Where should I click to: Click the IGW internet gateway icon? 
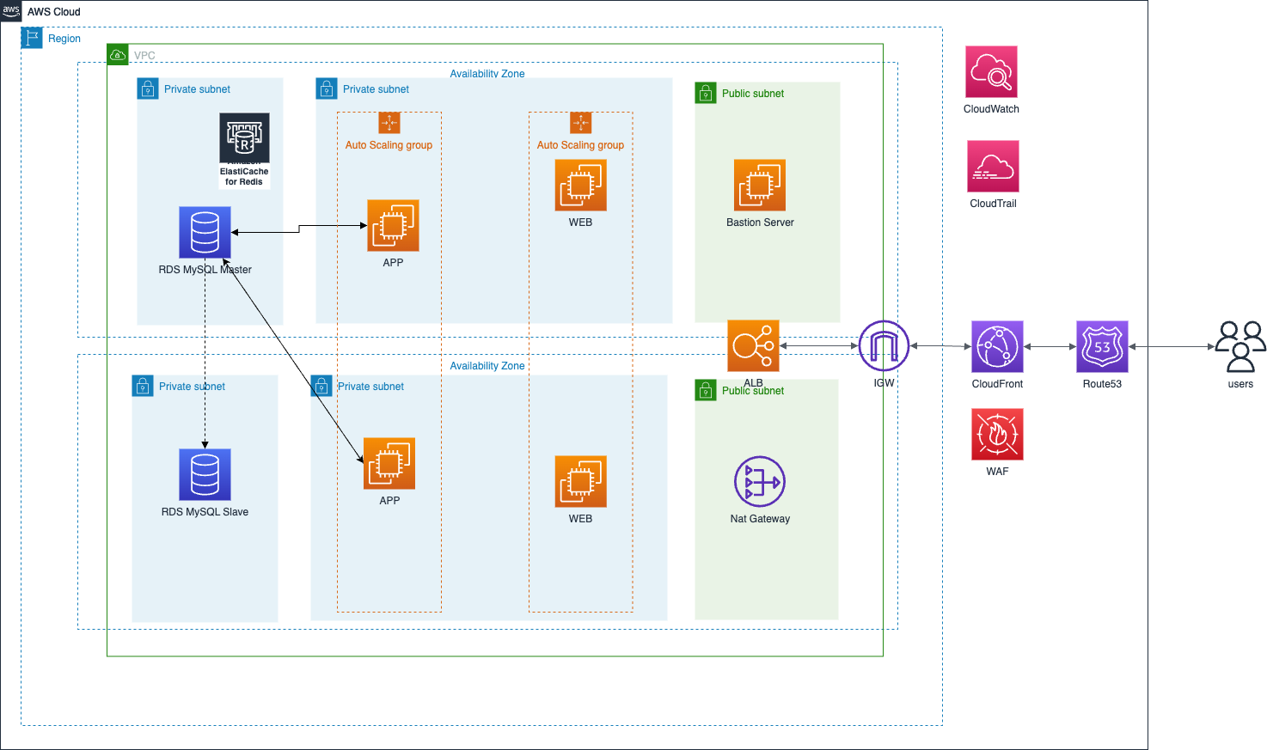(x=884, y=346)
